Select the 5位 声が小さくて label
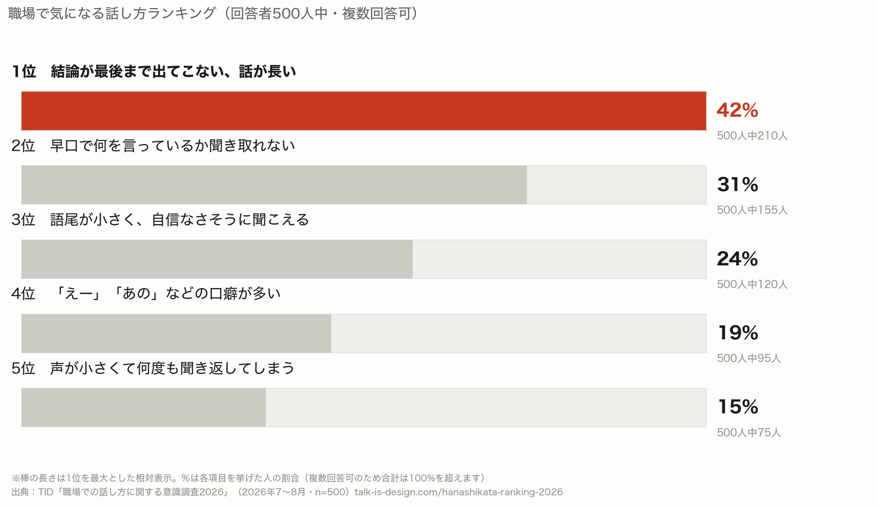Image resolution: width=878 pixels, height=508 pixels. click(x=153, y=368)
